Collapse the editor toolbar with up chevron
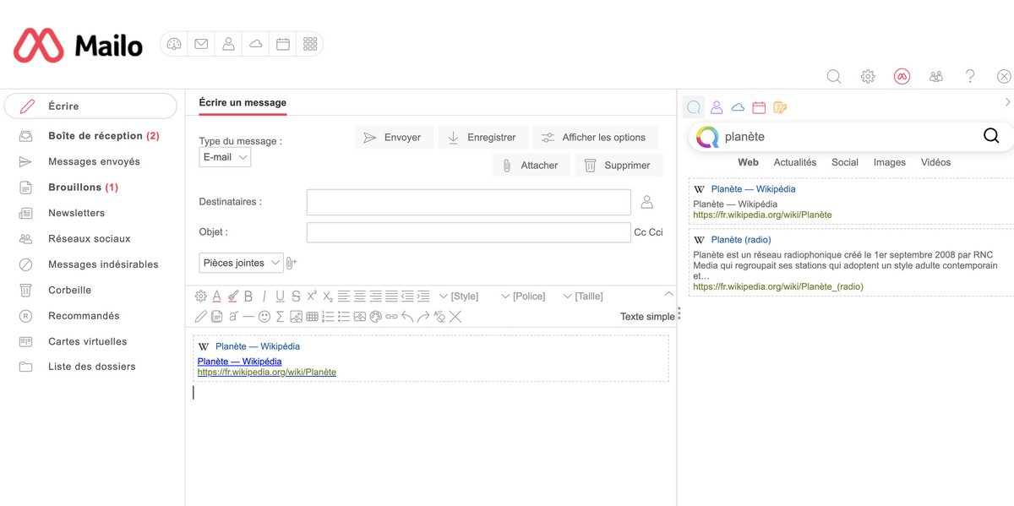The width and height of the screenshot is (1014, 506). pyautogui.click(x=668, y=294)
